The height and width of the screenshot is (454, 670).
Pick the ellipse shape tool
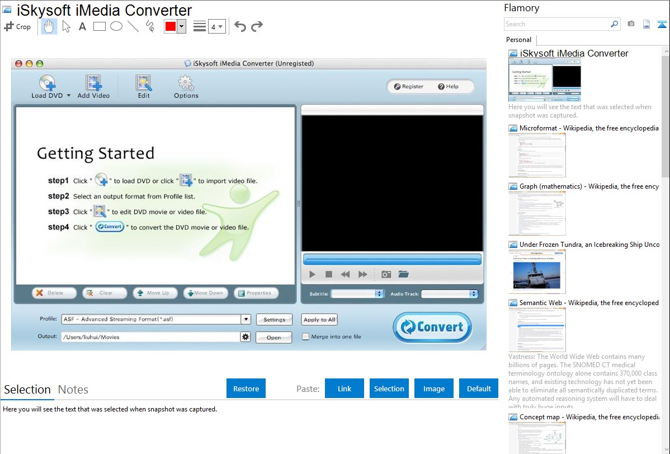point(116,26)
